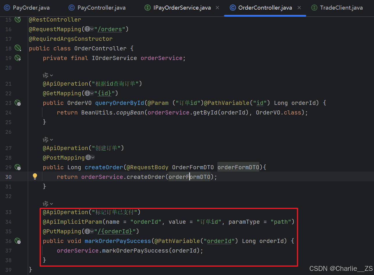
Task: Click the gutter icon on line 15
Action: (18, 20)
